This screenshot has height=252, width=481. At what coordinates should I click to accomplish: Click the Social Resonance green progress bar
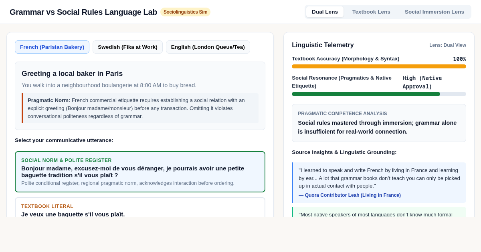(x=379, y=94)
